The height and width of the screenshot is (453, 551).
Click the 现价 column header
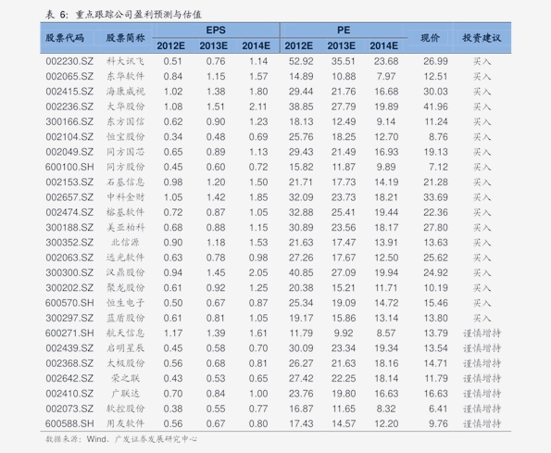pyautogui.click(x=430, y=38)
